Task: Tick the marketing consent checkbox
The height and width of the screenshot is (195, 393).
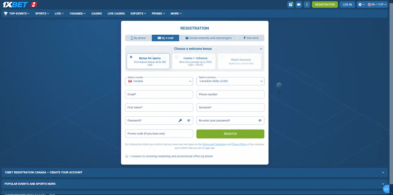Action: [127, 156]
